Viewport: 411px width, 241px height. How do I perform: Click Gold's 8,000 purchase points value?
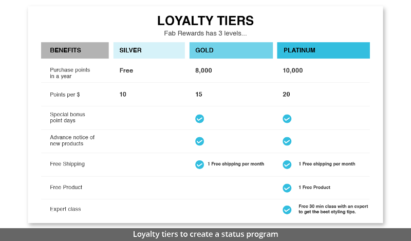coord(203,70)
